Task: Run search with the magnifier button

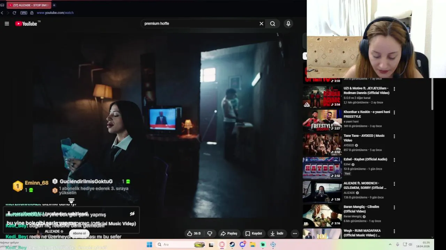Action: click(x=272, y=24)
